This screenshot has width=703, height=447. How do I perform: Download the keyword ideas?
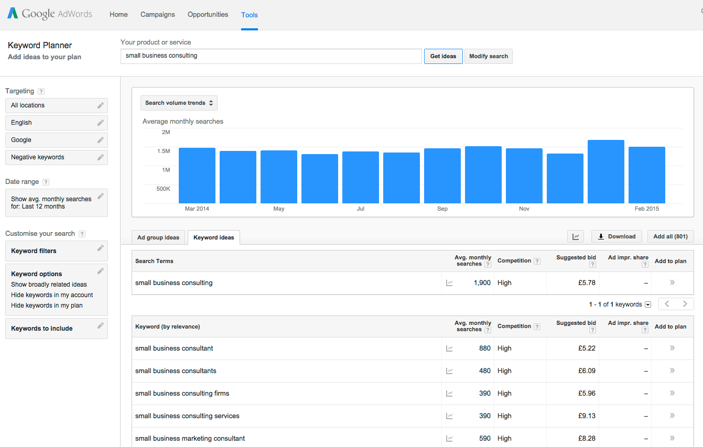(x=617, y=236)
